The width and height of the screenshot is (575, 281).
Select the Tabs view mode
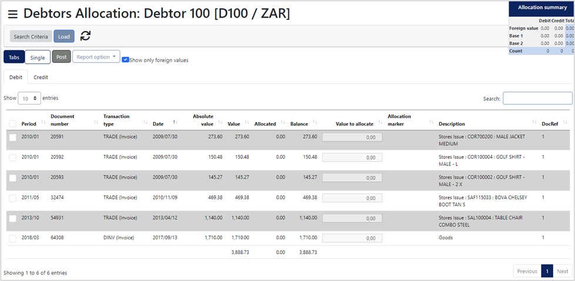click(x=14, y=57)
